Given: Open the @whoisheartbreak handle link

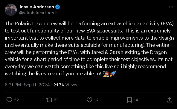Looking at the screenshot, I should tap(38, 13).
